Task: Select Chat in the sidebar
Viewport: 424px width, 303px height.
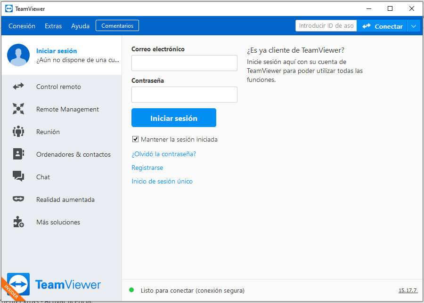Action: click(x=62, y=177)
